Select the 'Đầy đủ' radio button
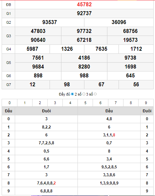The height and width of the screenshot is (196, 155). tap(72, 94)
